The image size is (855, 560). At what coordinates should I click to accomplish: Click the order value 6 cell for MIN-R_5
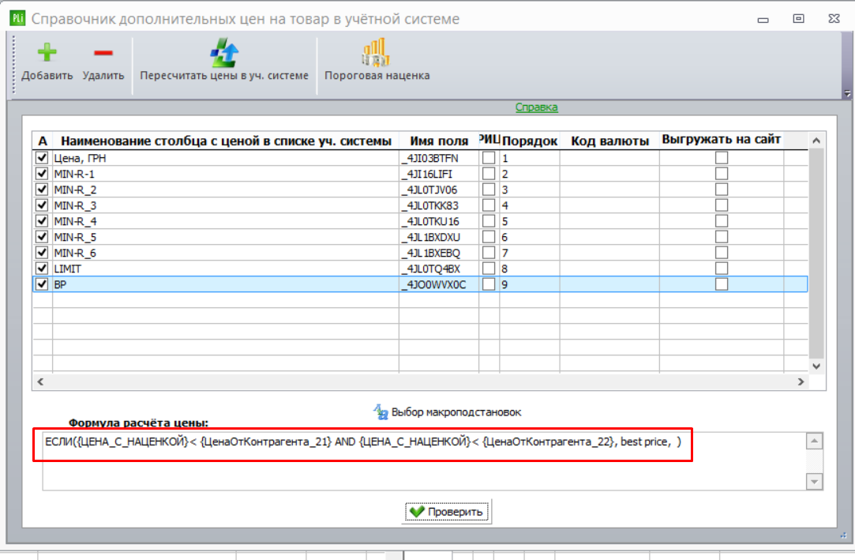coord(530,237)
